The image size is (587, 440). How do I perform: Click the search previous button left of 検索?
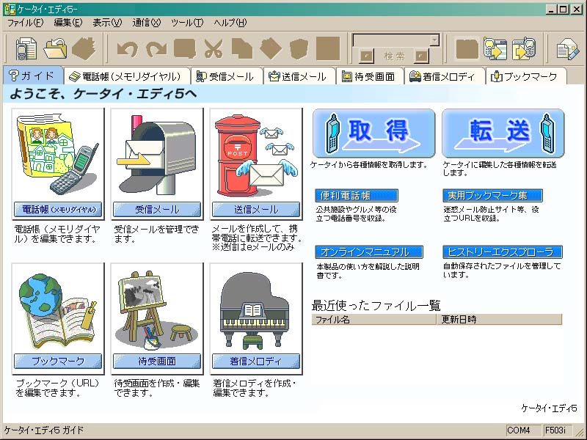pyautogui.click(x=366, y=56)
